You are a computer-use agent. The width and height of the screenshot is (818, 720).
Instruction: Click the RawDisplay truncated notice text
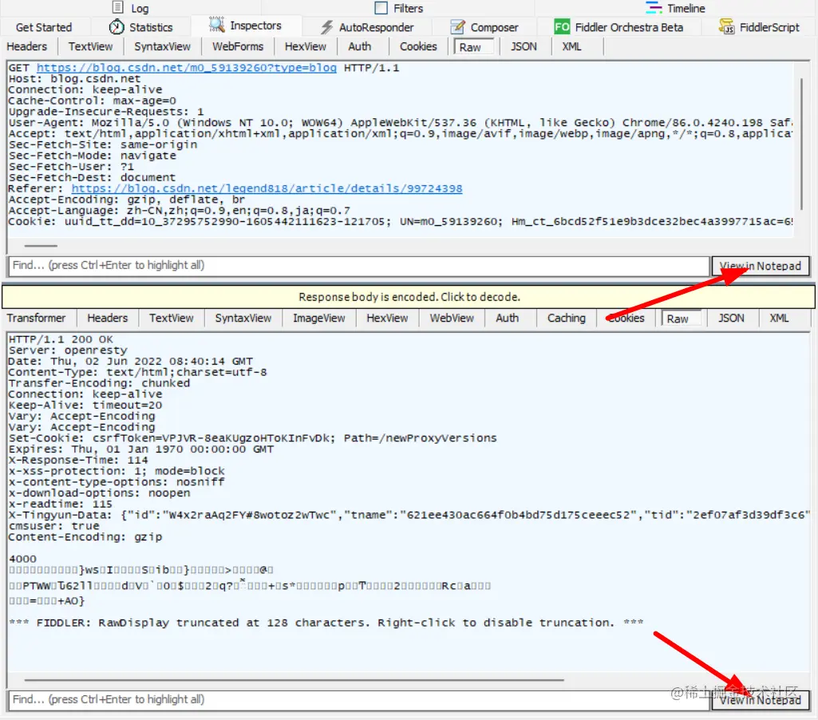click(326, 623)
